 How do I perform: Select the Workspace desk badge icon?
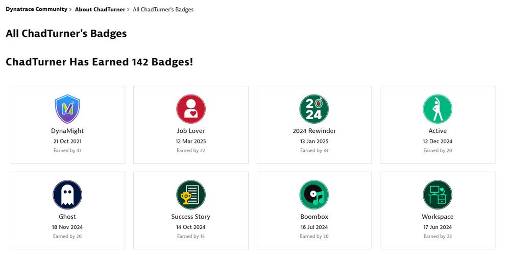click(438, 195)
